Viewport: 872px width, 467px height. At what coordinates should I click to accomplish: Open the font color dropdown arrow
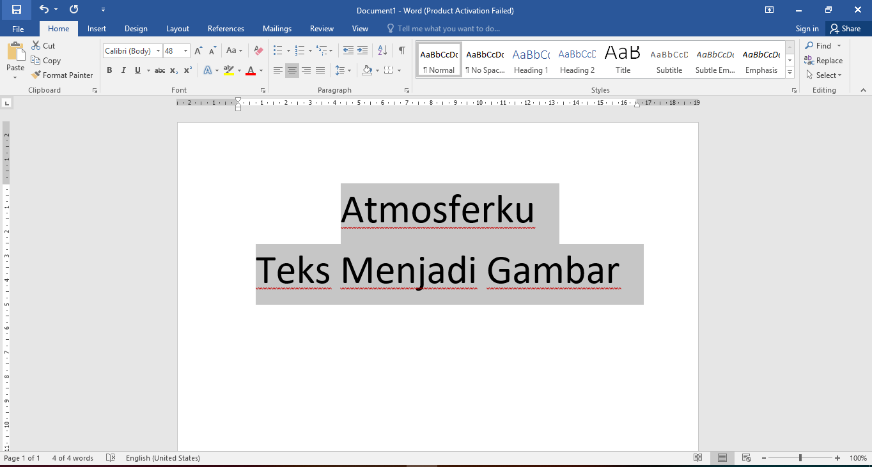[261, 70]
